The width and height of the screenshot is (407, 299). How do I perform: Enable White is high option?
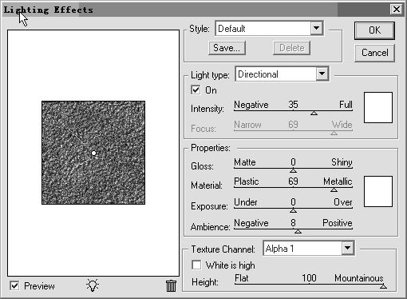click(x=196, y=265)
